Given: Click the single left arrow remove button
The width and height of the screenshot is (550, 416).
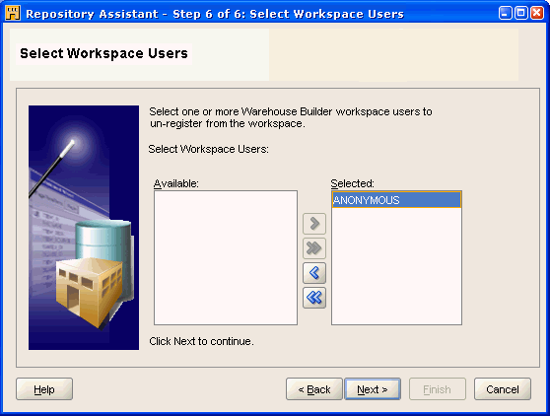Looking at the screenshot, I should pos(314,273).
